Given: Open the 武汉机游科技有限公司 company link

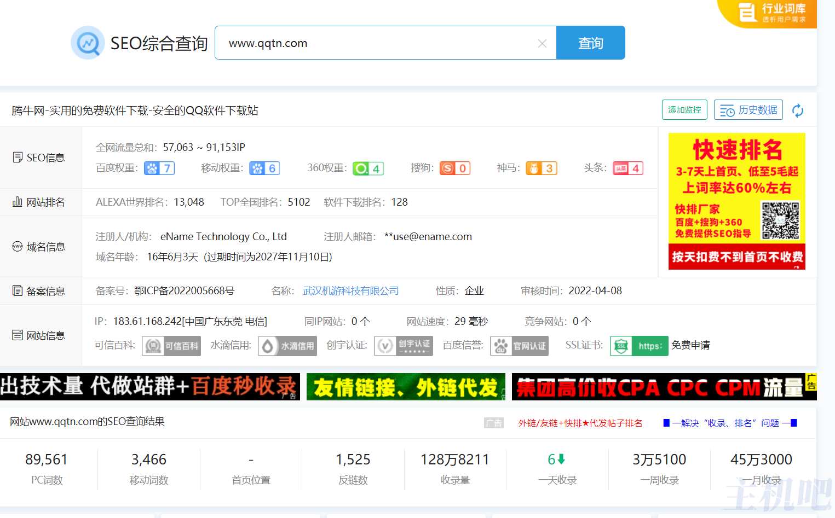Looking at the screenshot, I should (351, 291).
